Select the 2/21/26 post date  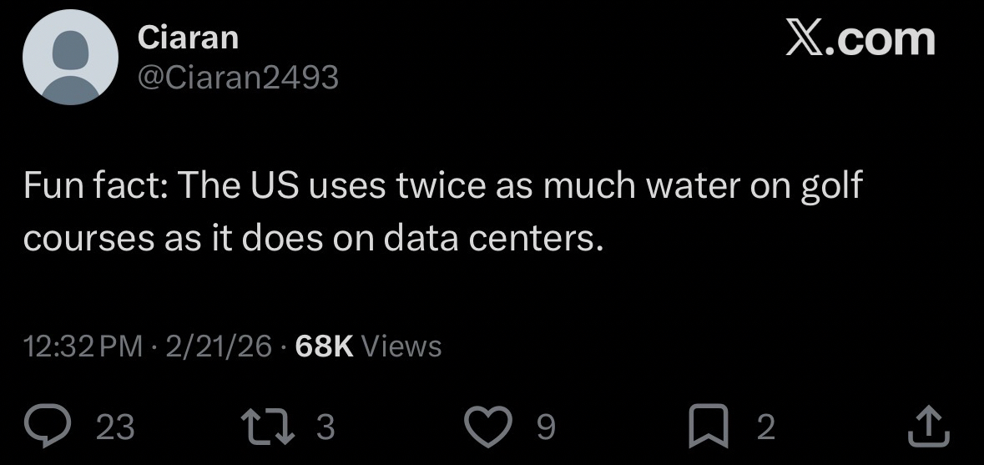pyautogui.click(x=219, y=345)
